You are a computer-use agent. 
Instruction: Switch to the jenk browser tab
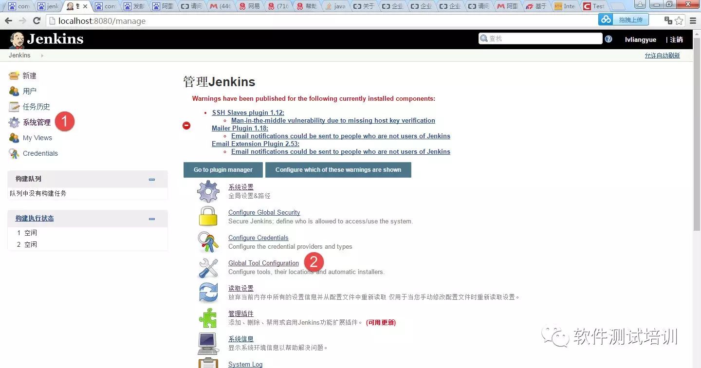click(x=48, y=6)
